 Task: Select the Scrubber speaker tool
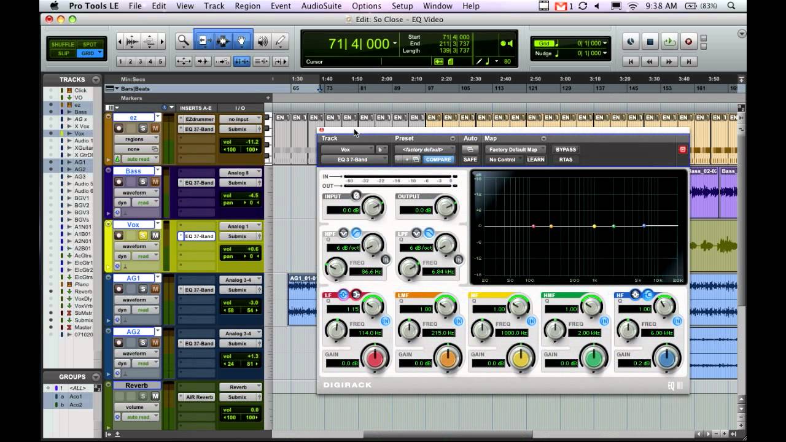[262, 42]
